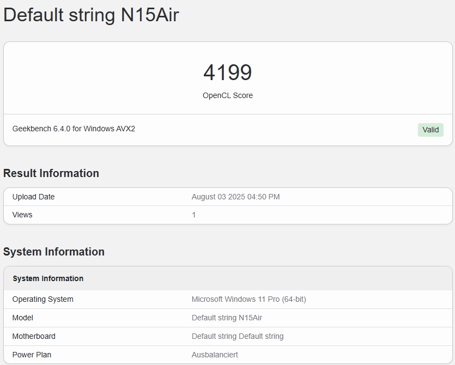Select the Ausbalanciert power plan value
Image resolution: width=455 pixels, height=365 pixels.
(215, 355)
